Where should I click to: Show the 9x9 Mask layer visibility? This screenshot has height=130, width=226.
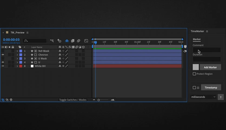tap(3, 51)
